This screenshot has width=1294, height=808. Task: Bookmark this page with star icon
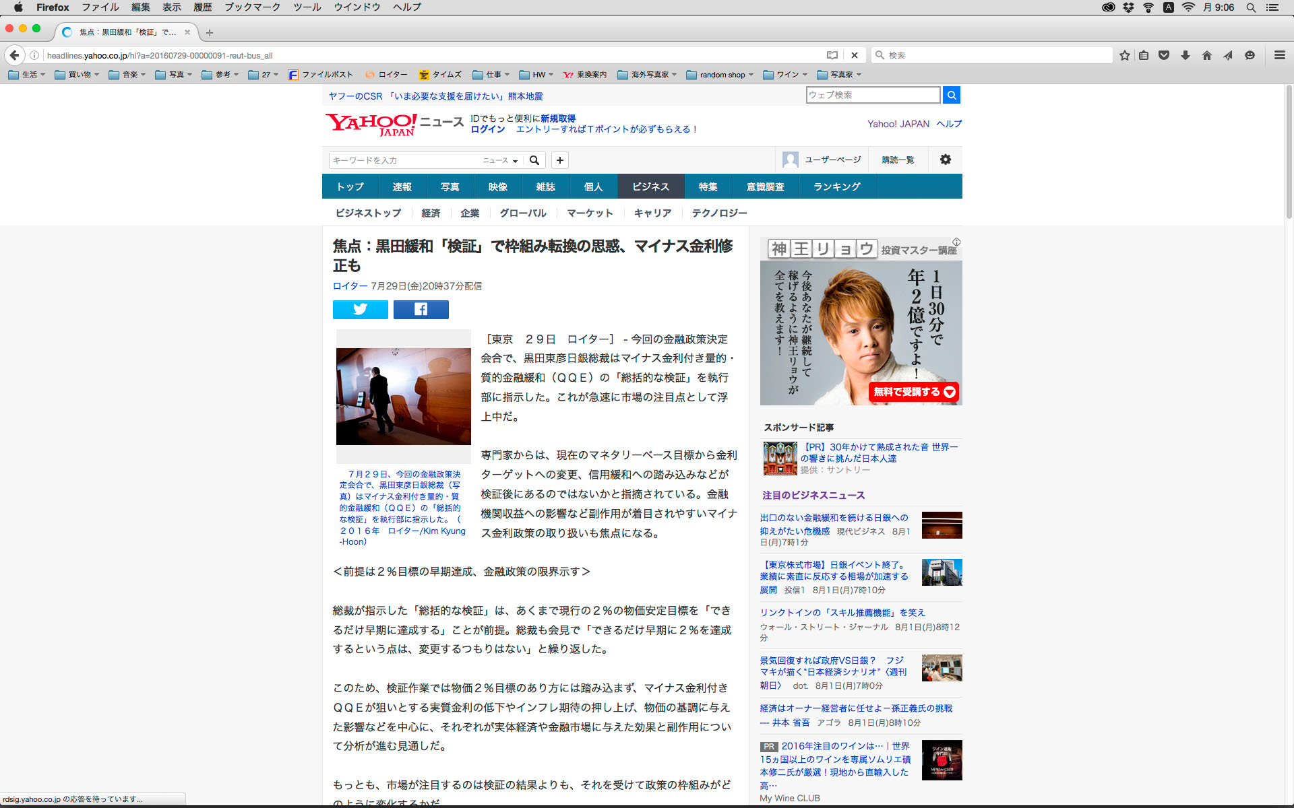(x=1124, y=55)
